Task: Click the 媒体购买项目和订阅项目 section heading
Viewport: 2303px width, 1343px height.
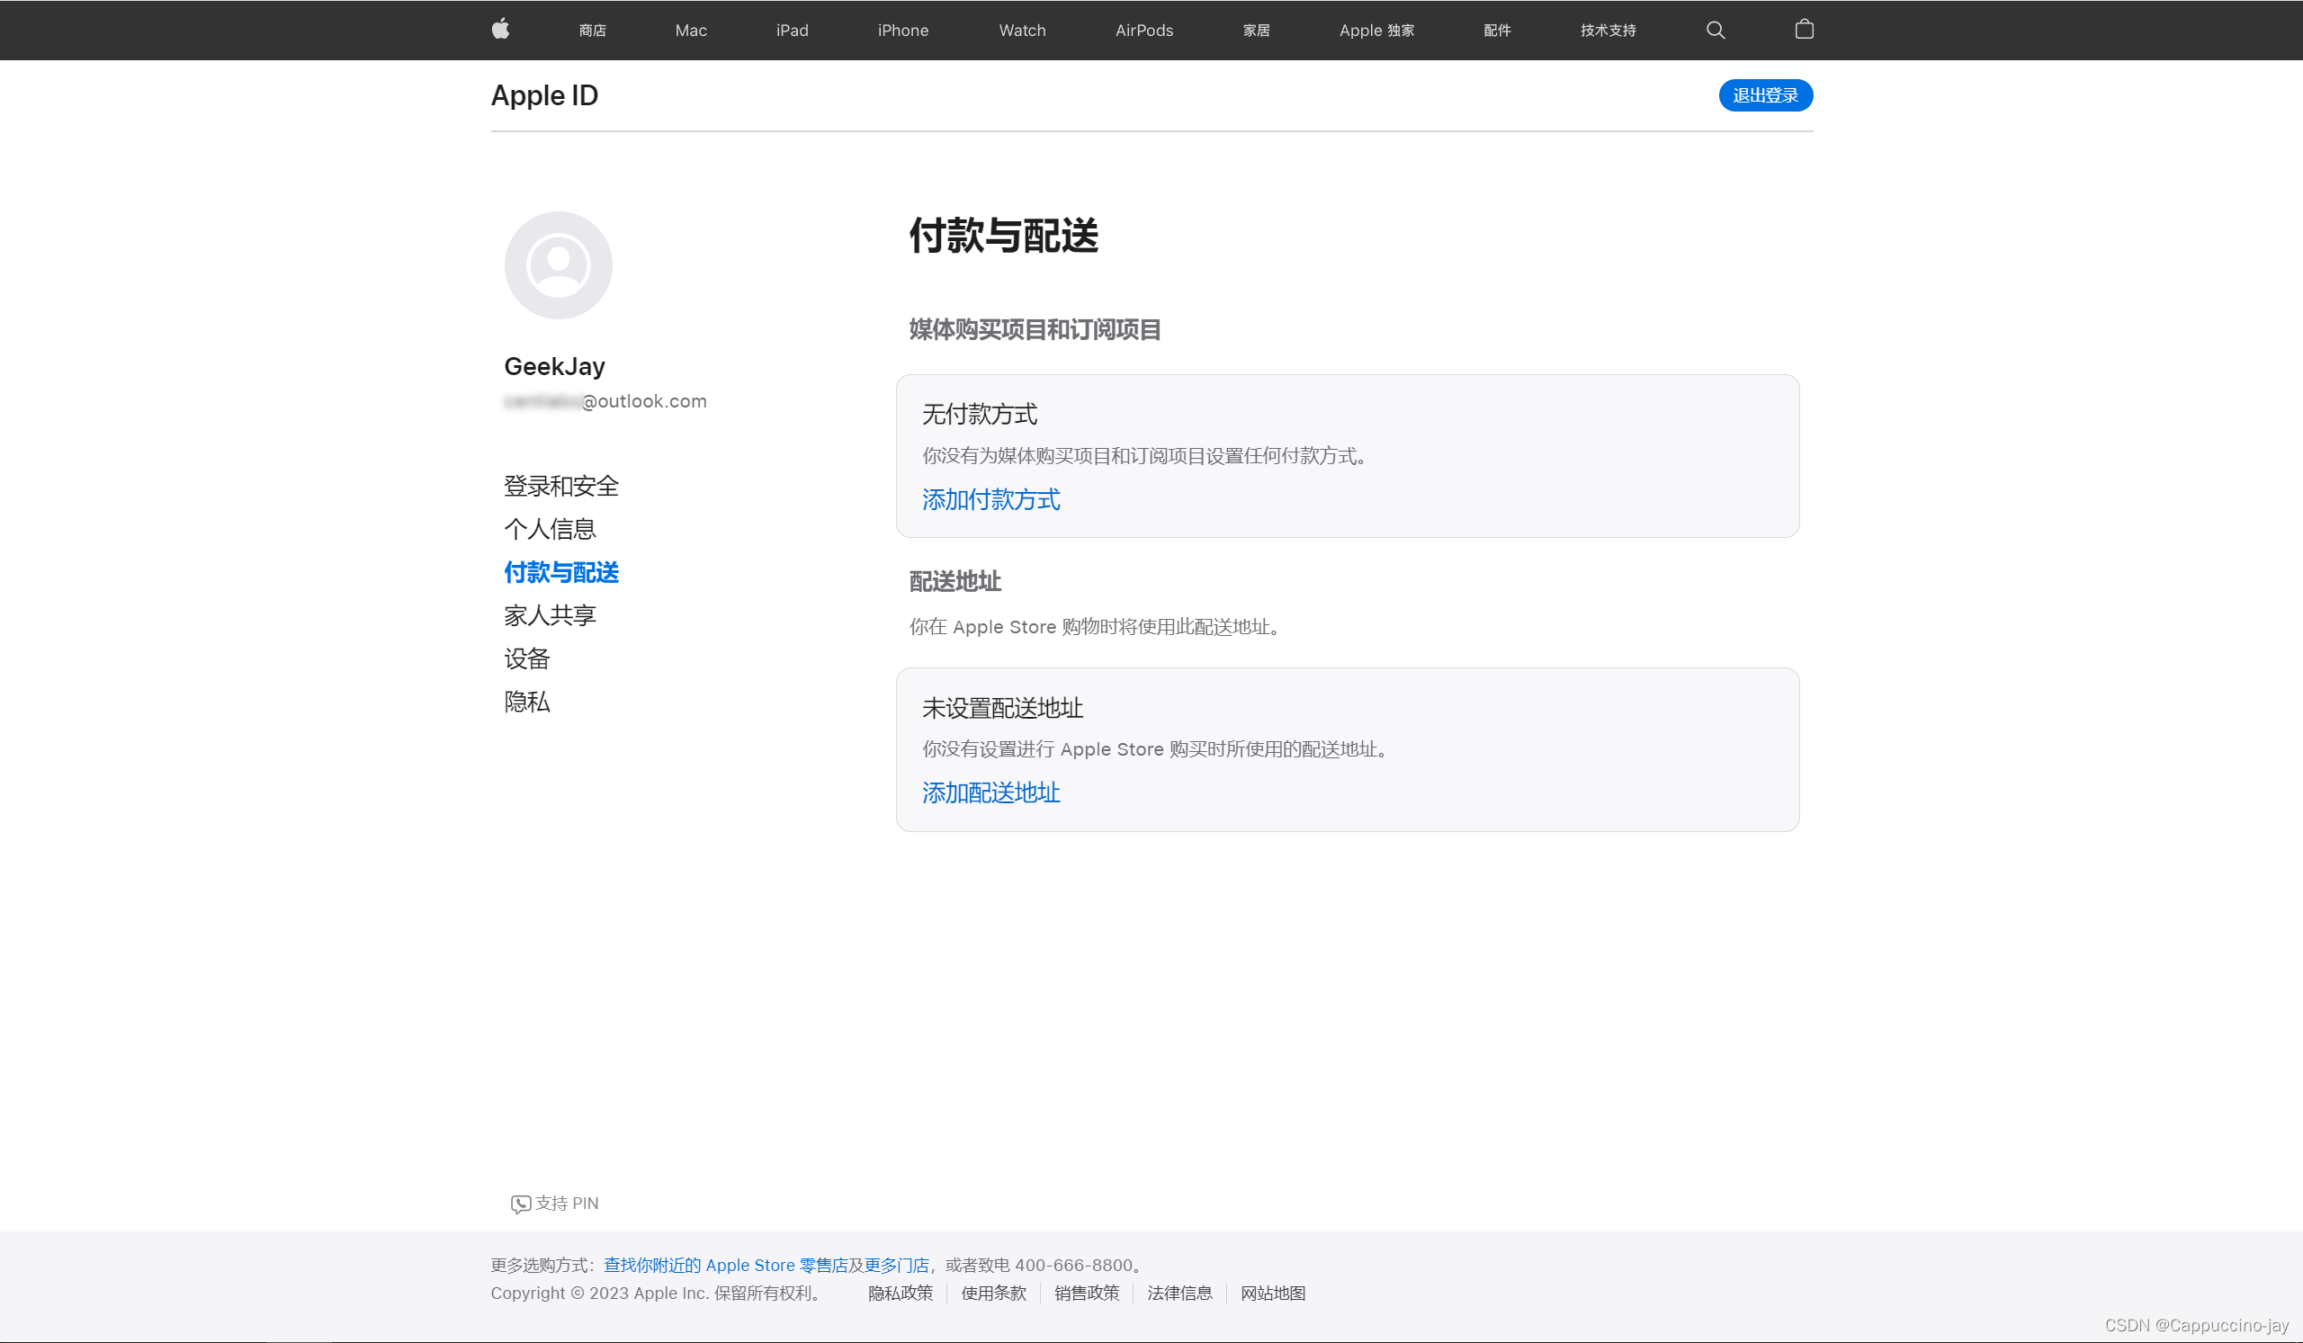Action: point(1035,329)
